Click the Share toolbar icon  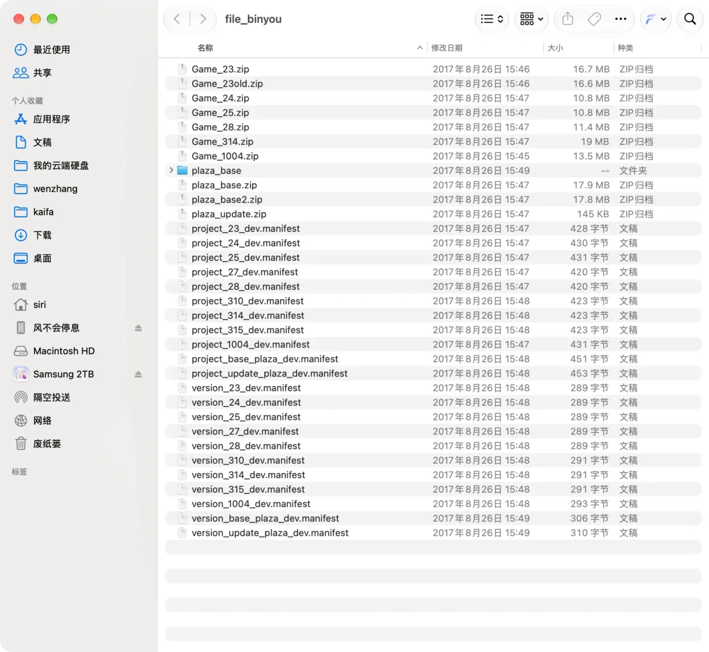click(x=568, y=19)
